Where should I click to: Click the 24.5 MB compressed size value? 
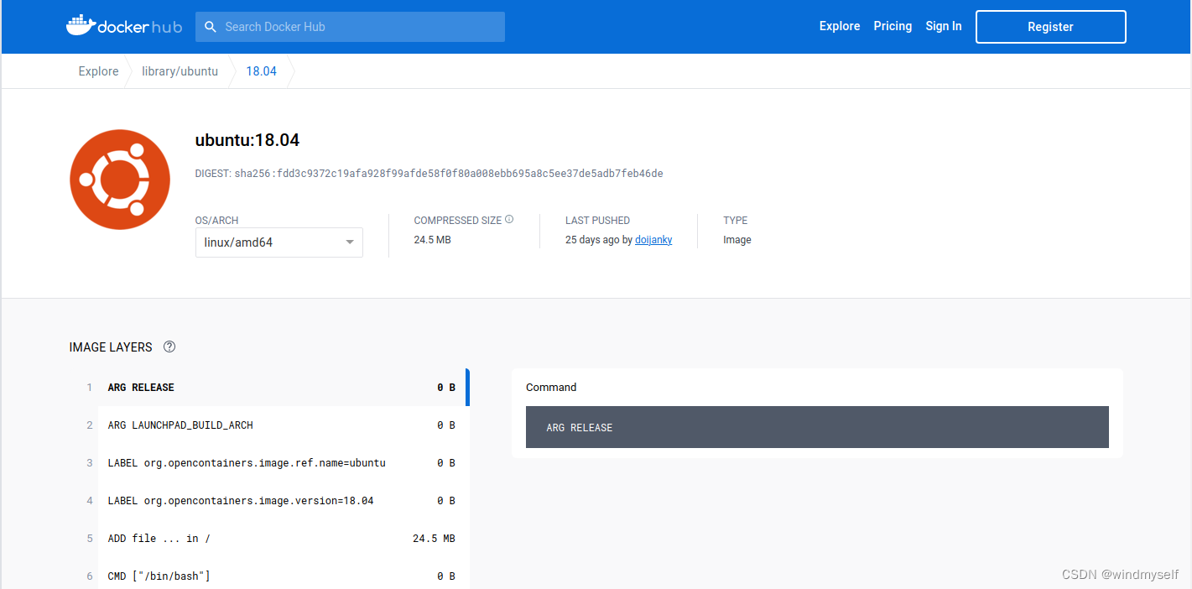coord(432,240)
